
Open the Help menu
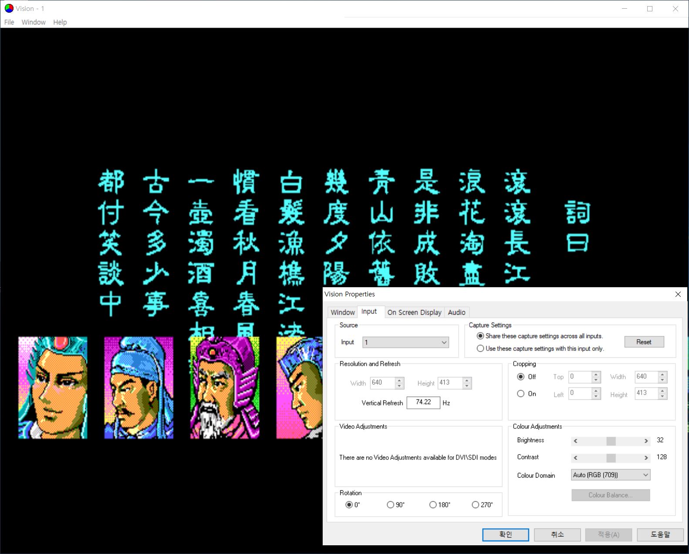tap(60, 22)
